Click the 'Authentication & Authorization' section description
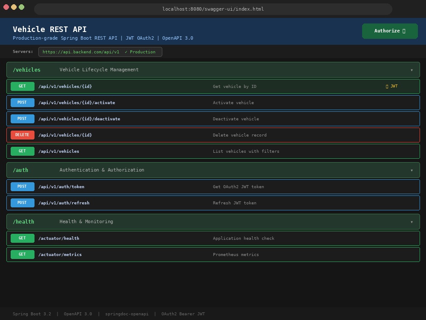Image resolution: width=426 pixels, height=320 pixels. pos(102,170)
